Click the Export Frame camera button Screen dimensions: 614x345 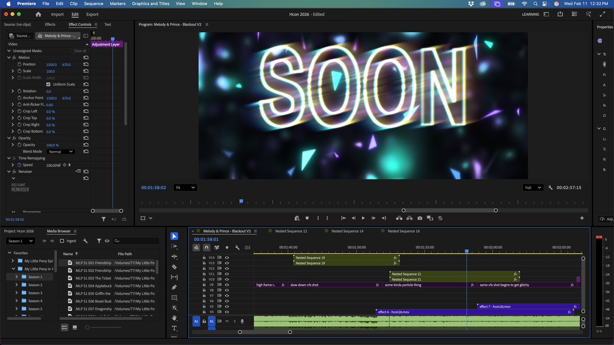coord(420,218)
